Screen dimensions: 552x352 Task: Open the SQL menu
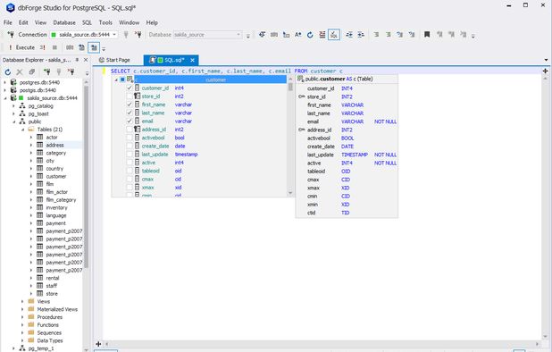click(x=87, y=22)
